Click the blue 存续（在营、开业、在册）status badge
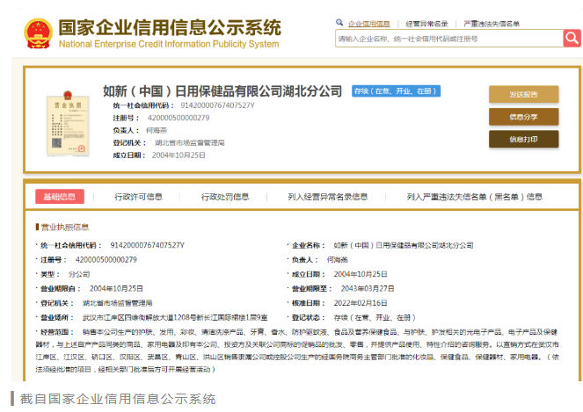 pyautogui.click(x=396, y=91)
